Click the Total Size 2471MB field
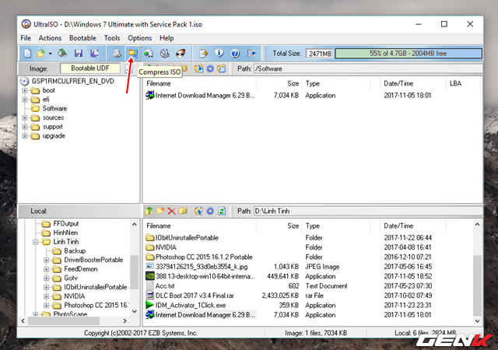This screenshot has width=498, height=350. [x=320, y=54]
